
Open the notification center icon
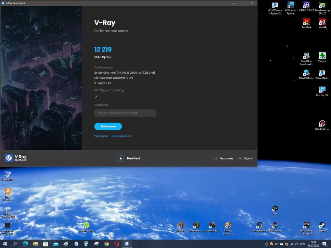click(325, 244)
